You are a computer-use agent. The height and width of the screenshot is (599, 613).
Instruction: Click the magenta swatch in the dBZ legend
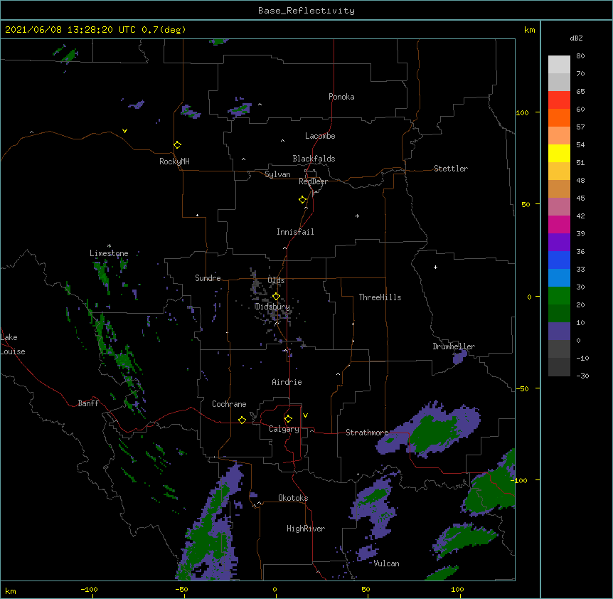coord(559,224)
